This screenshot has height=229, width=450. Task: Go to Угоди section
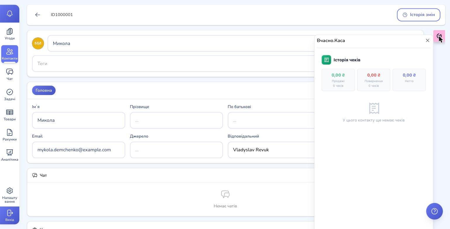[10, 34]
